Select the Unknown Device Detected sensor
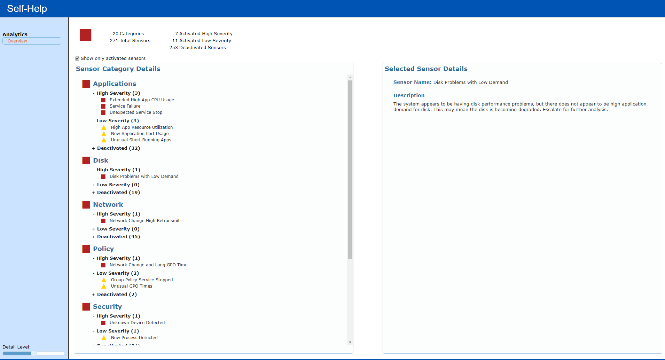The height and width of the screenshot is (360, 665). (137, 323)
